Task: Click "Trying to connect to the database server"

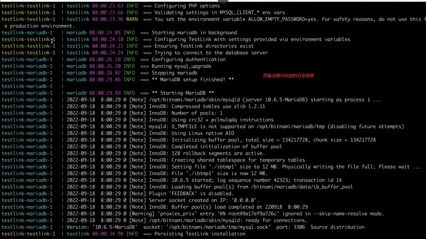Action: [211, 53]
